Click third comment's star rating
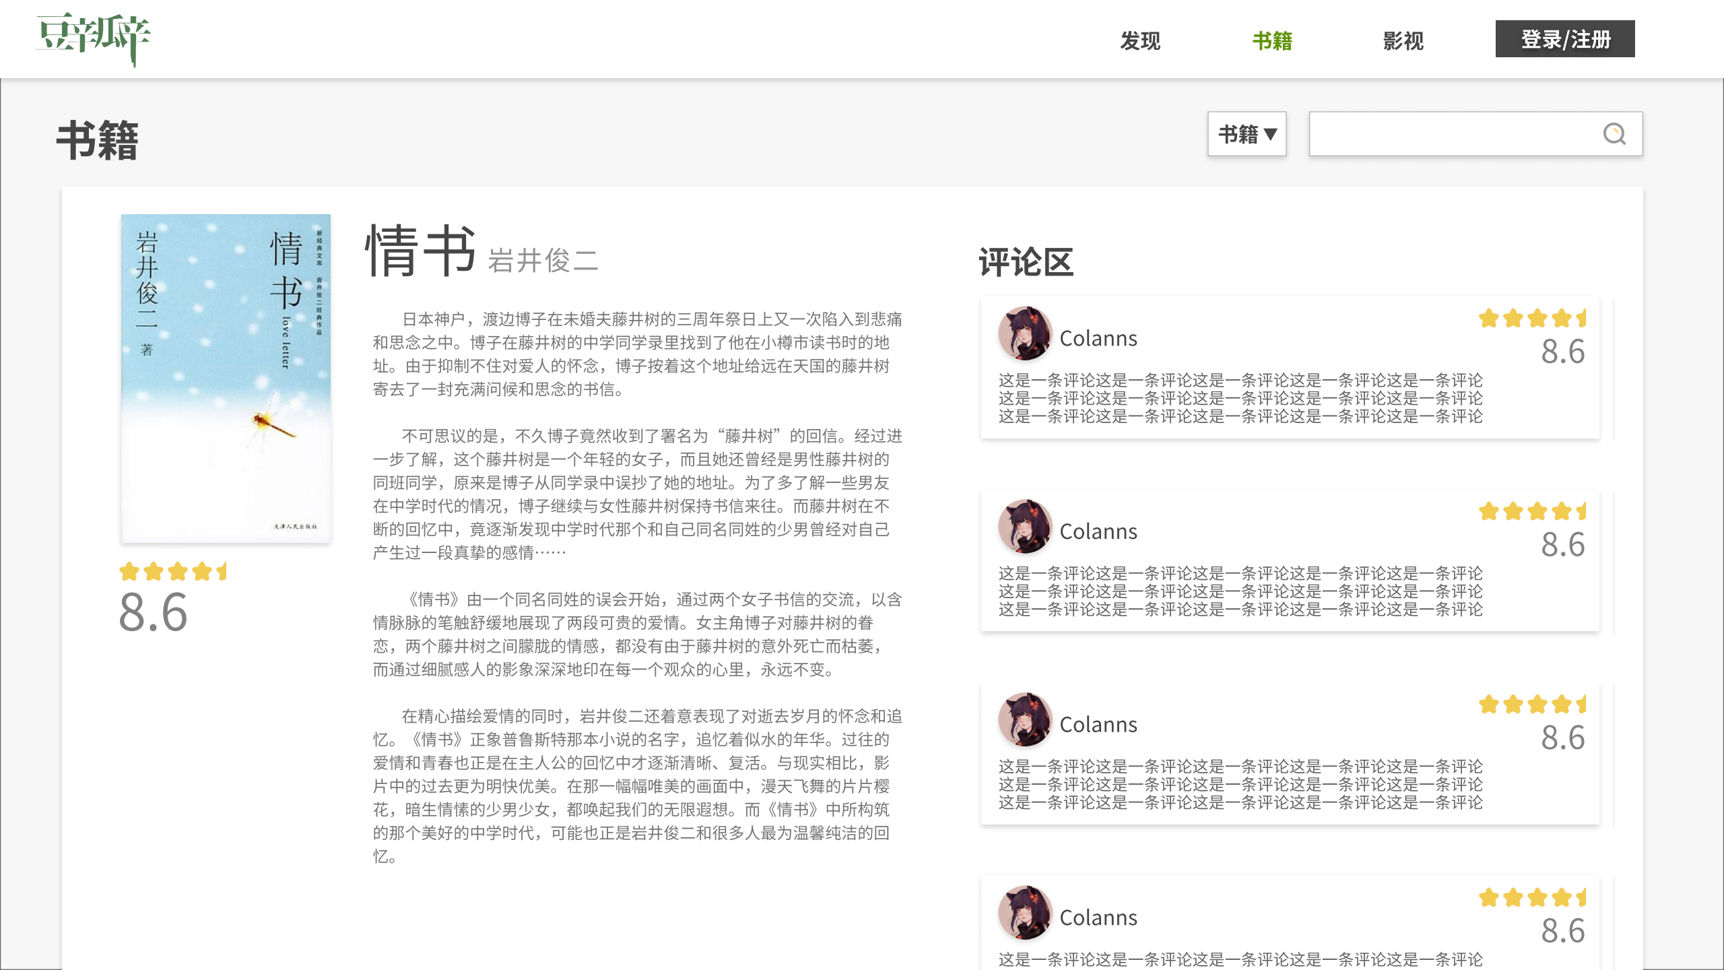This screenshot has height=970, width=1724. 1532,705
